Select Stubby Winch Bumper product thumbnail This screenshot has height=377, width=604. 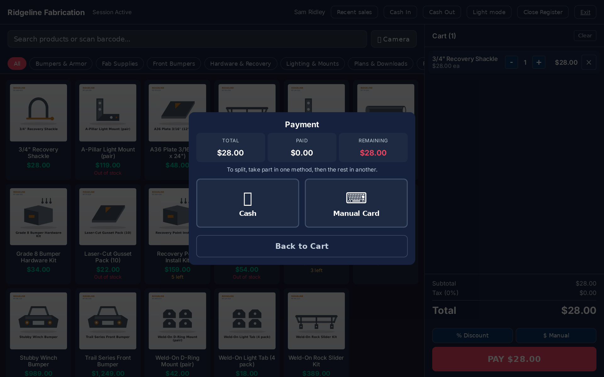[38, 321]
